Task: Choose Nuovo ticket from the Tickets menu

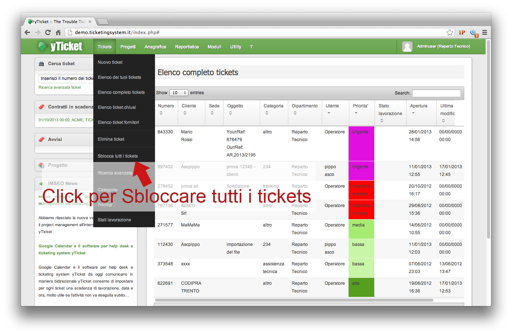Action: click(110, 62)
